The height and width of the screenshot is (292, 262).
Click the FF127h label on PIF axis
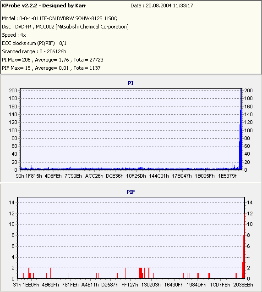(130, 285)
